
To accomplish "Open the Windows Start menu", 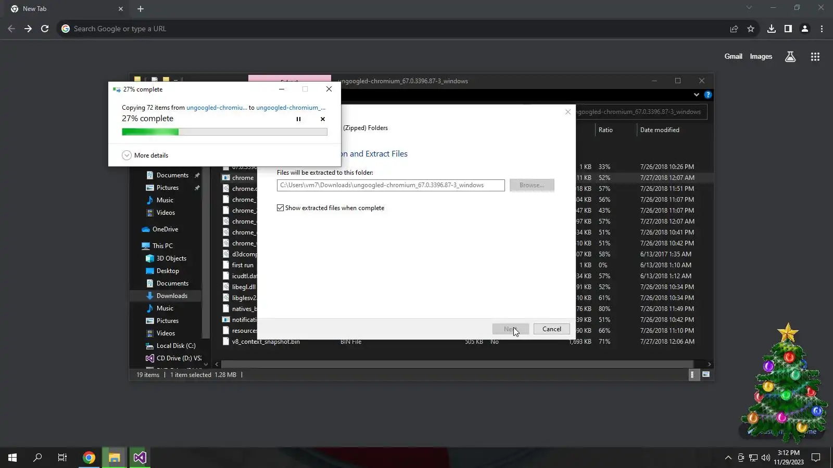I will [12, 458].
